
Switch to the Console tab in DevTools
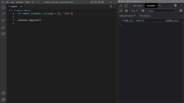(151, 6)
